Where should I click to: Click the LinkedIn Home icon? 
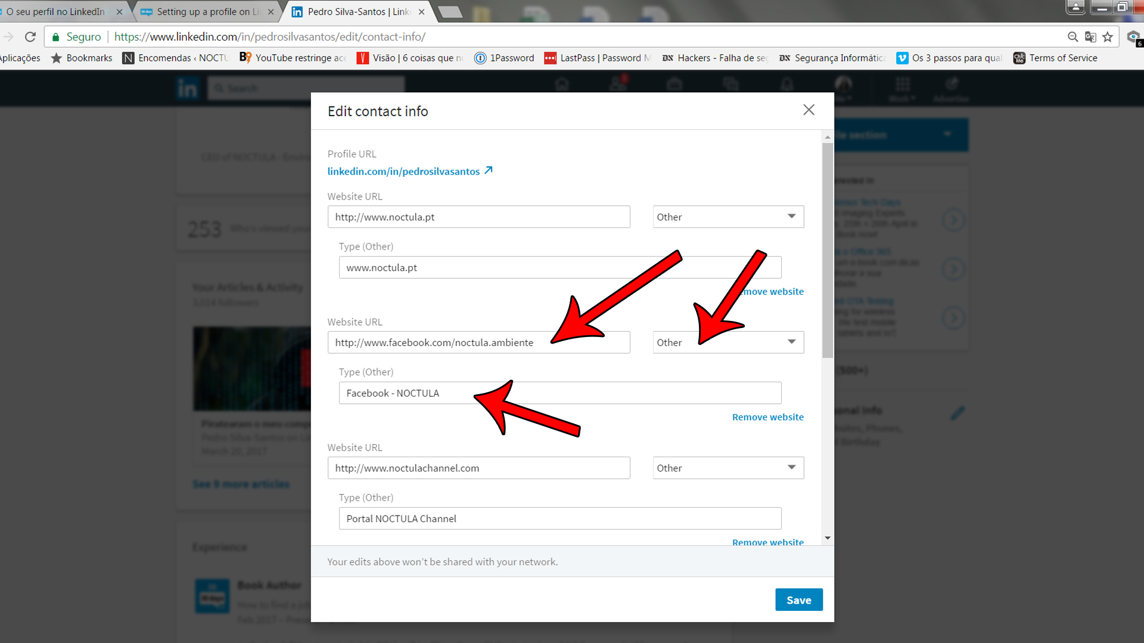coord(562,85)
